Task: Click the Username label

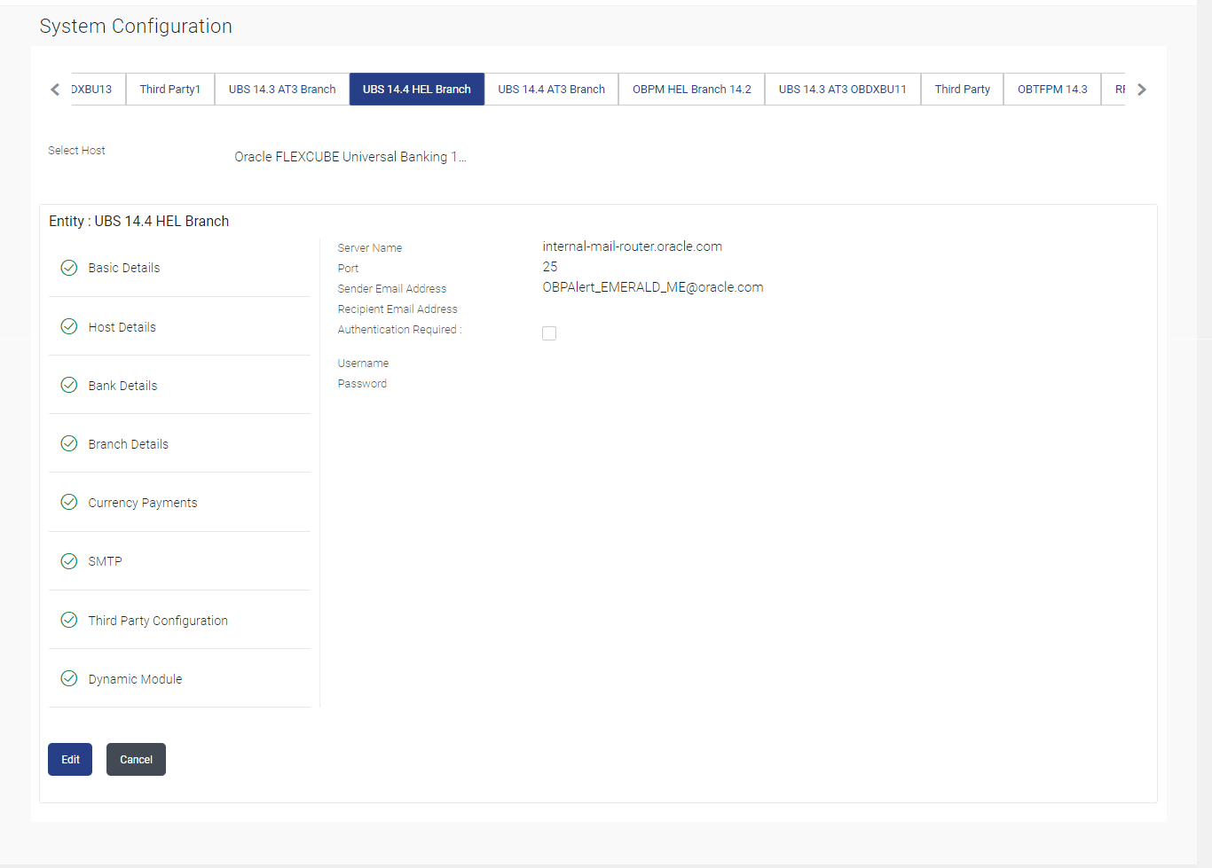Action: (363, 364)
